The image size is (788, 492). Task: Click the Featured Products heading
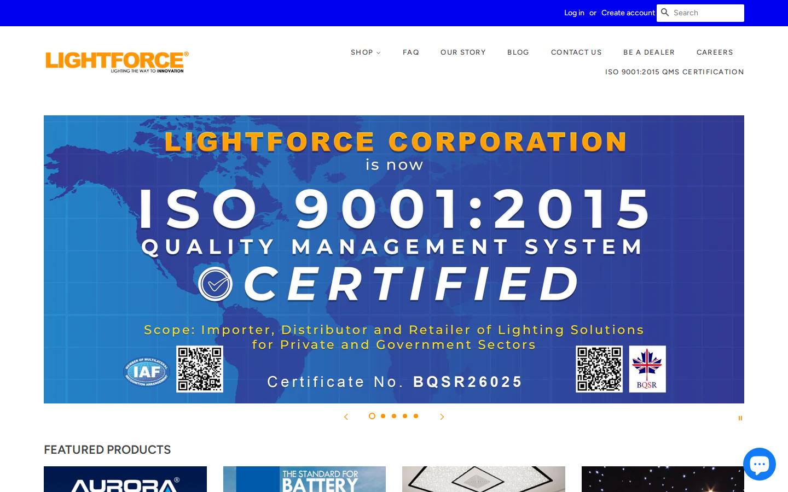(107, 450)
